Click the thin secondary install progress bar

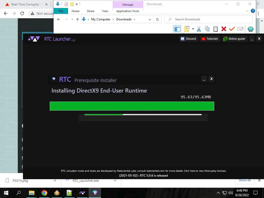point(143,115)
